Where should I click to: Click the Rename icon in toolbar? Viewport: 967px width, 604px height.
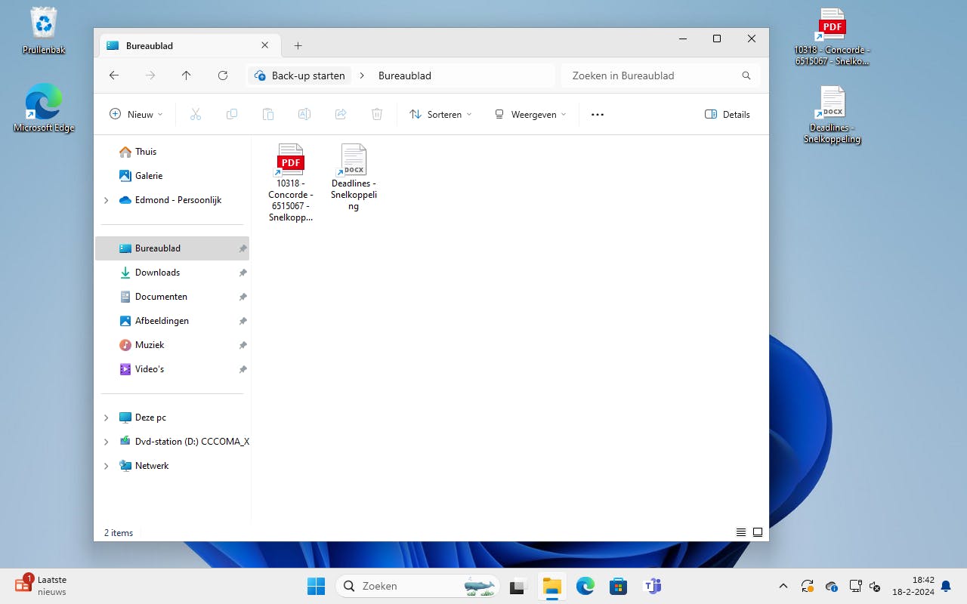(x=304, y=114)
